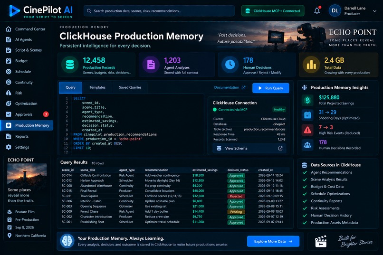Viewport: 383px width, 255px height.
Task: Click the Healthy status badge
Action: (279, 110)
